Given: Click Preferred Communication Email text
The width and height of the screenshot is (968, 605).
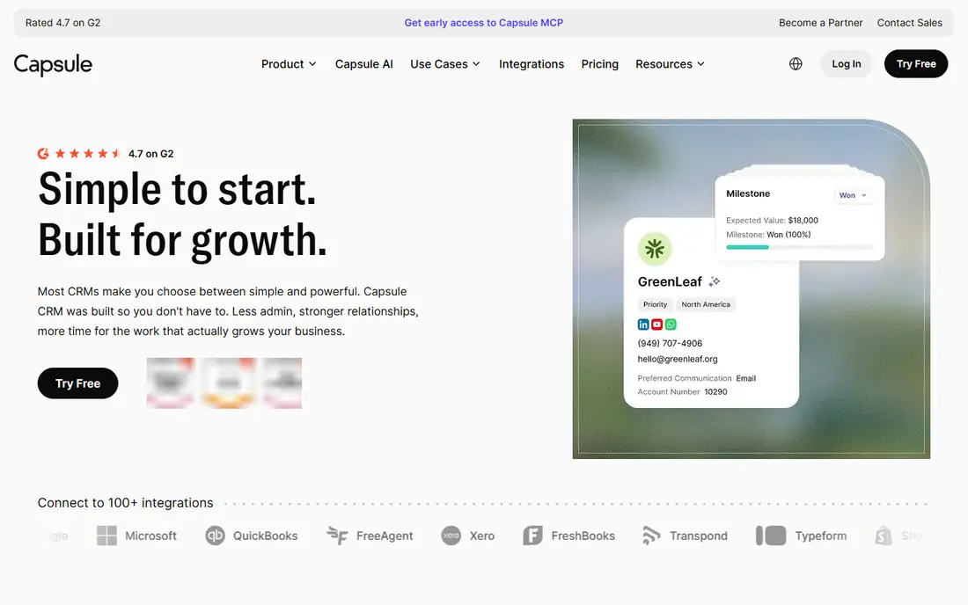Looking at the screenshot, I should tap(696, 378).
